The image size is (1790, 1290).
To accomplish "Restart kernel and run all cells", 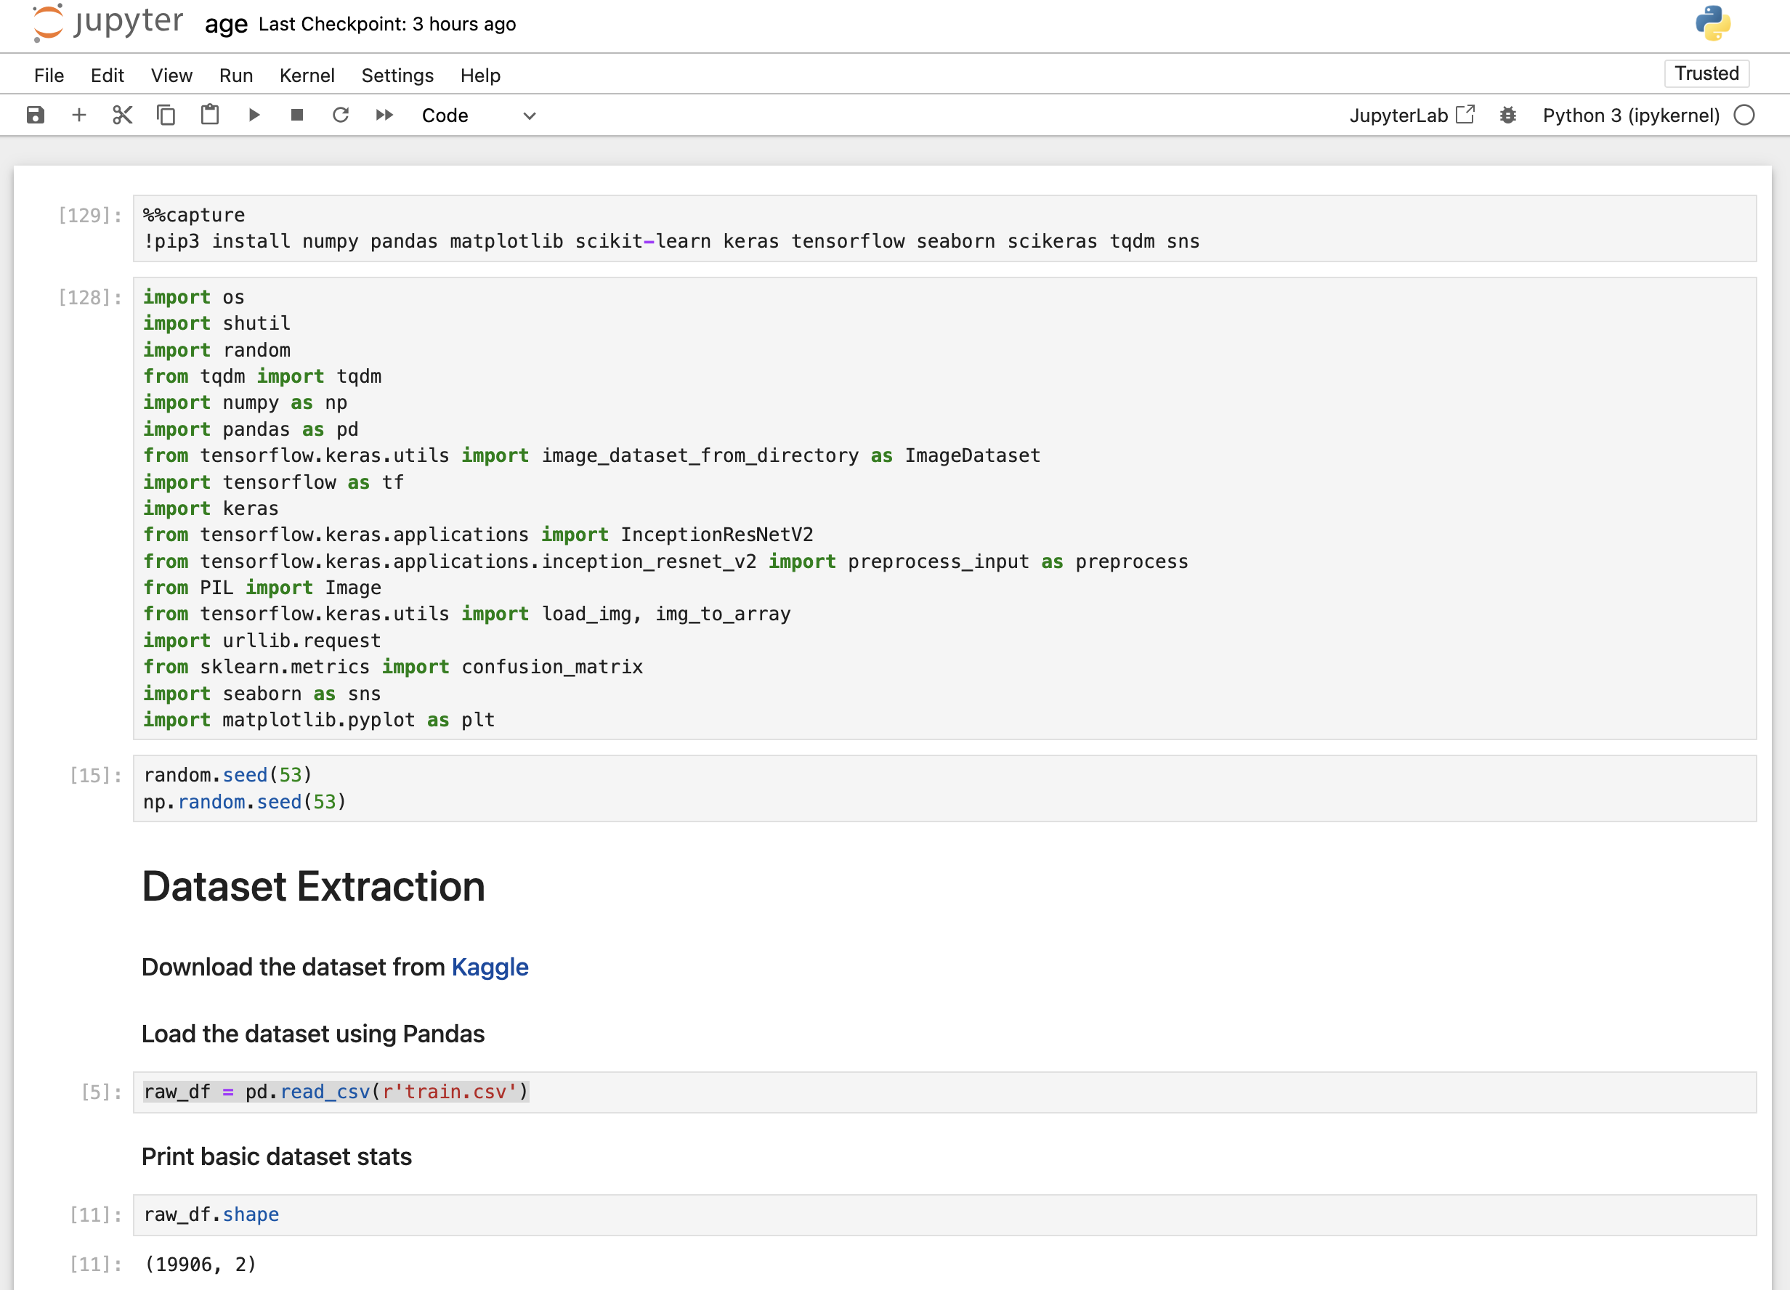I will [384, 115].
